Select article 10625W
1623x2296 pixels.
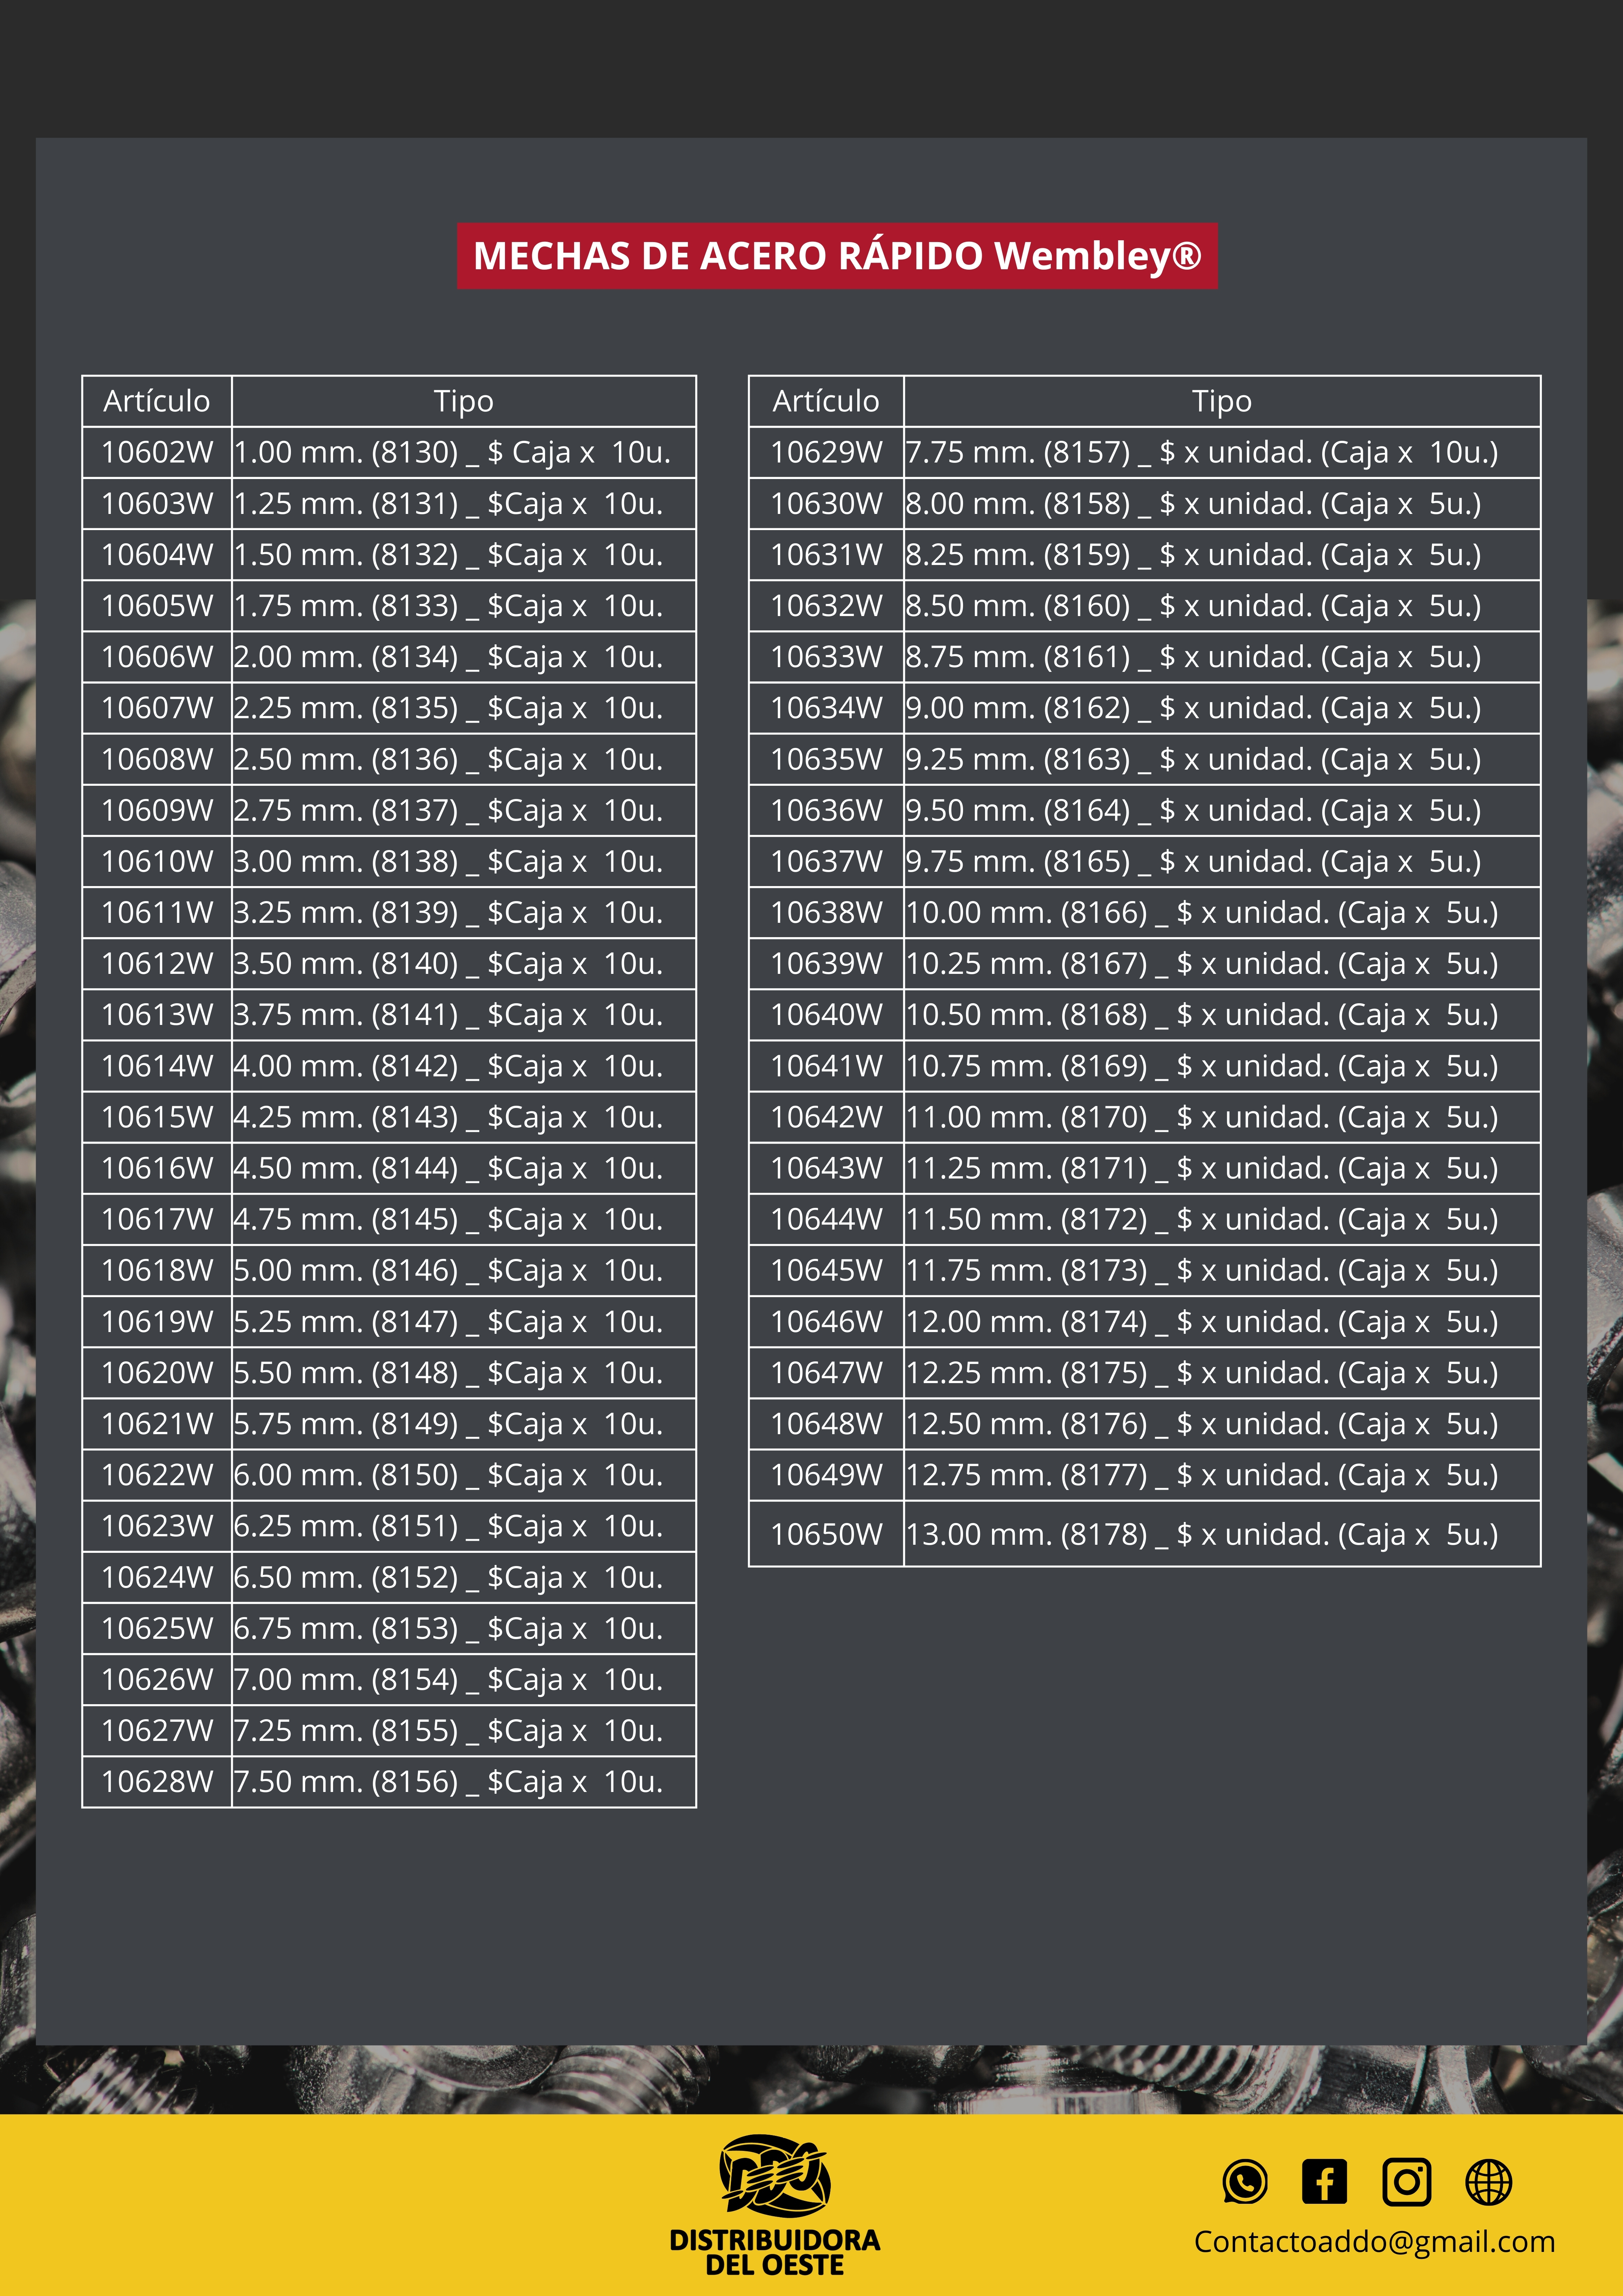coord(157,1629)
